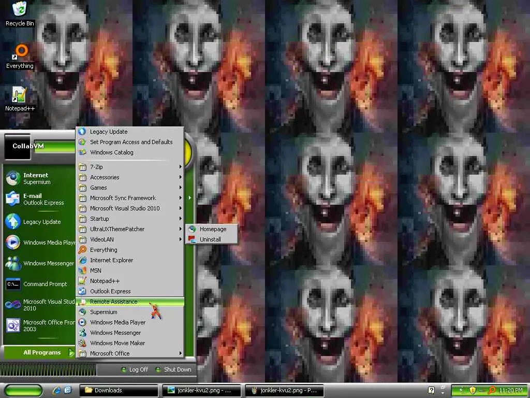Select the Everything desktop shortcut icon

[20, 56]
